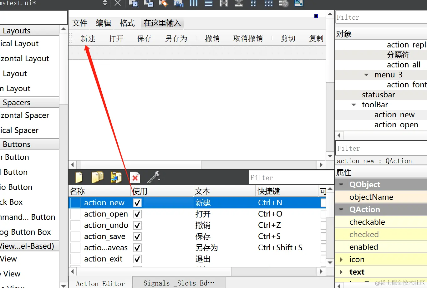Click the Spacers category header
The width and height of the screenshot is (427, 288).
pyautogui.click(x=29, y=103)
